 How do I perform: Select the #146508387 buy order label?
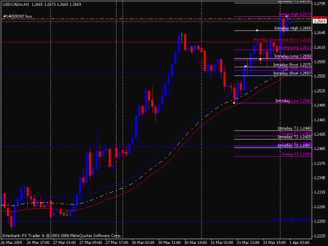[x=17, y=16]
